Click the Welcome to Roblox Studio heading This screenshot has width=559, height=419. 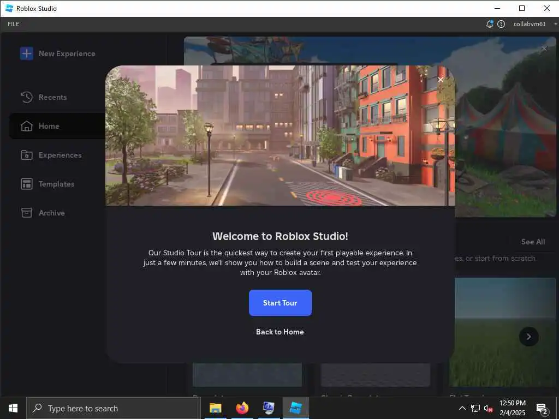(x=280, y=236)
